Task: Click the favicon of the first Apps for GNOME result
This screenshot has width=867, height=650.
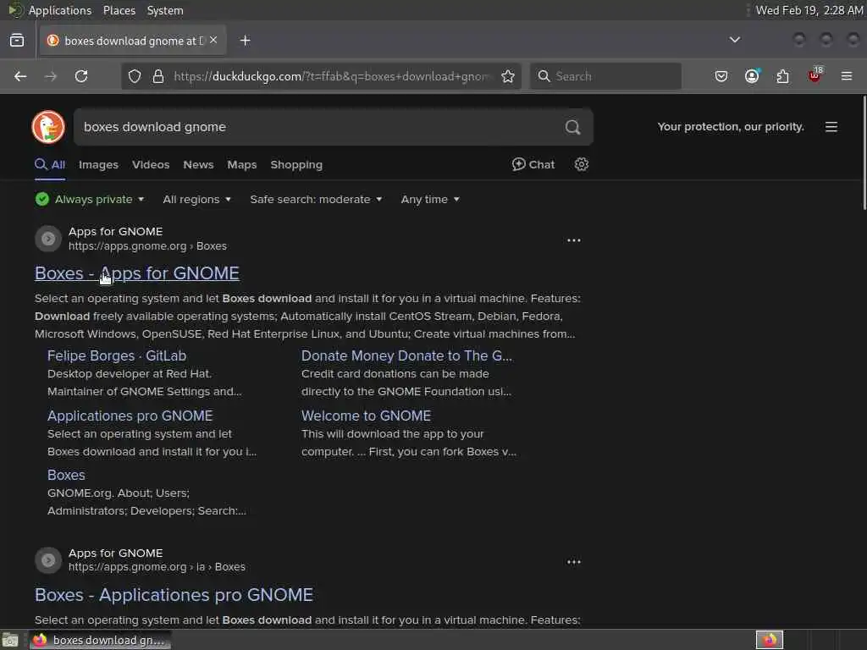Action: pos(48,239)
